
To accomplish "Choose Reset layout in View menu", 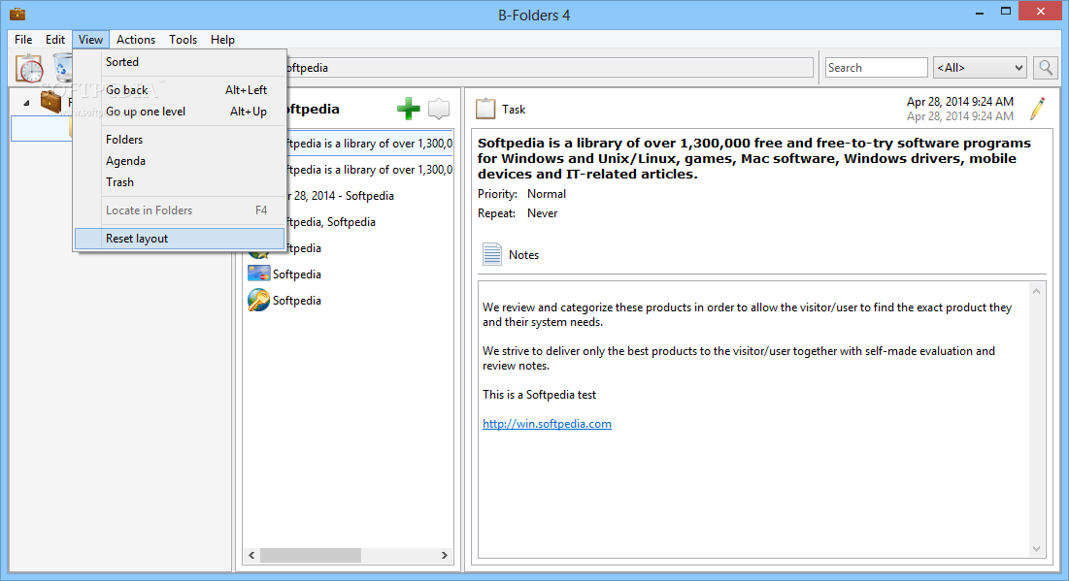I will [180, 239].
